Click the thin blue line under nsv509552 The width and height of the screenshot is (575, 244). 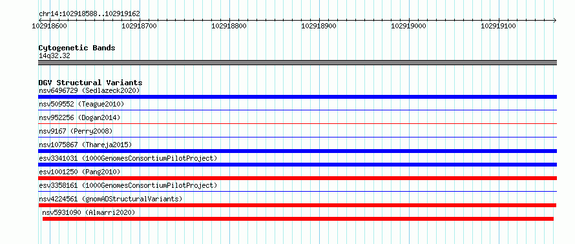point(297,110)
